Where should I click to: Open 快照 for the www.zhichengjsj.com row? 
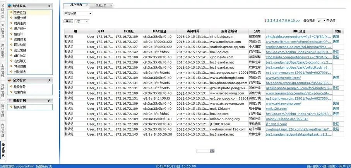336,78
